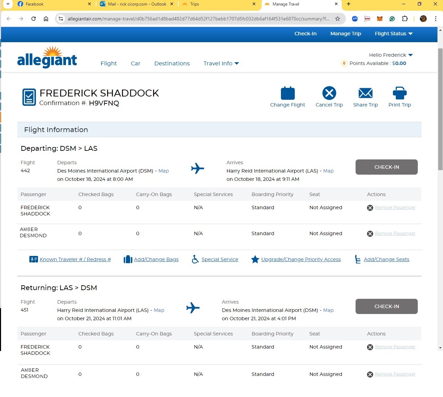Image resolution: width=443 pixels, height=397 pixels.
Task: Click the browser address bar URL
Action: tap(198, 19)
